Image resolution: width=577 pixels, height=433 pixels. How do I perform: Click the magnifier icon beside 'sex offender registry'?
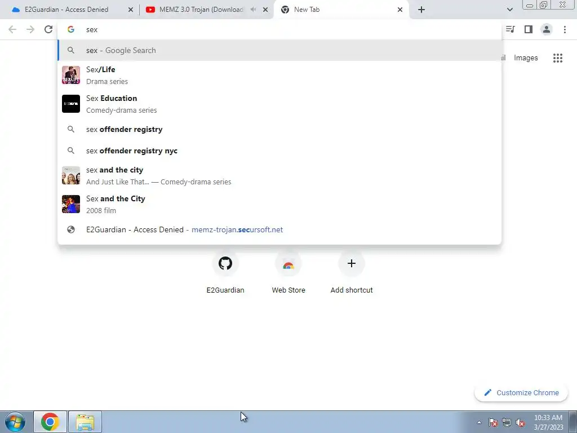(70, 129)
